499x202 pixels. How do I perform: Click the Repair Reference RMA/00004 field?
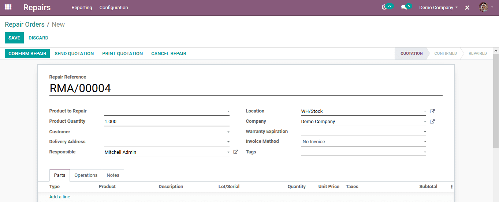(x=246, y=88)
